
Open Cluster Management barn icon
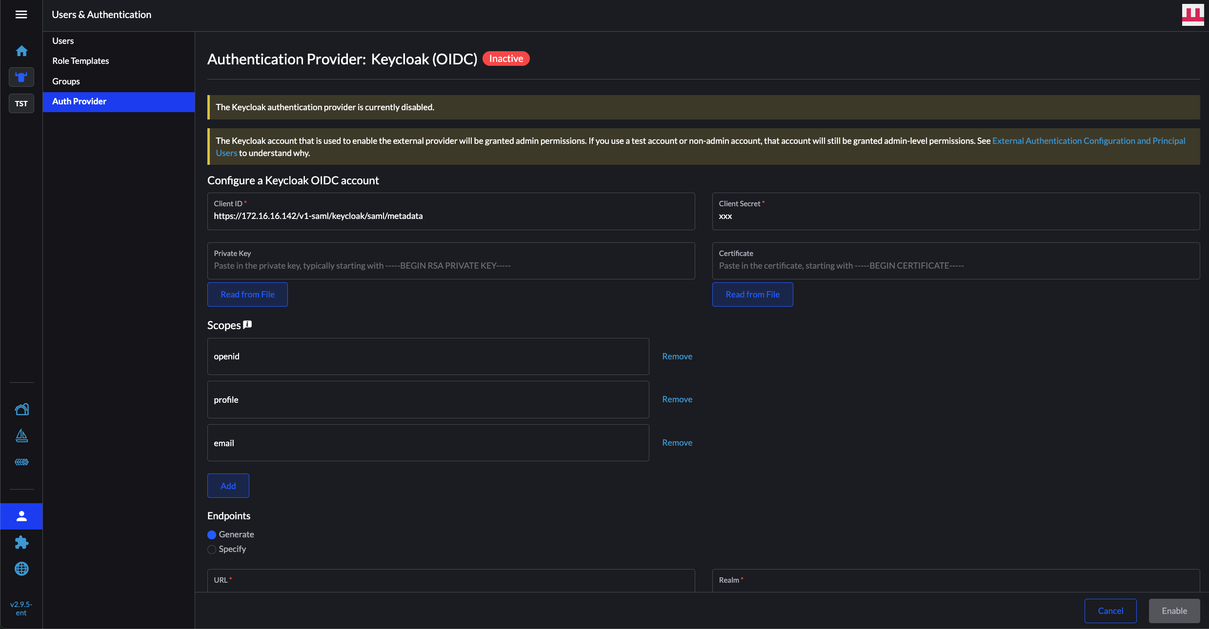click(x=21, y=409)
